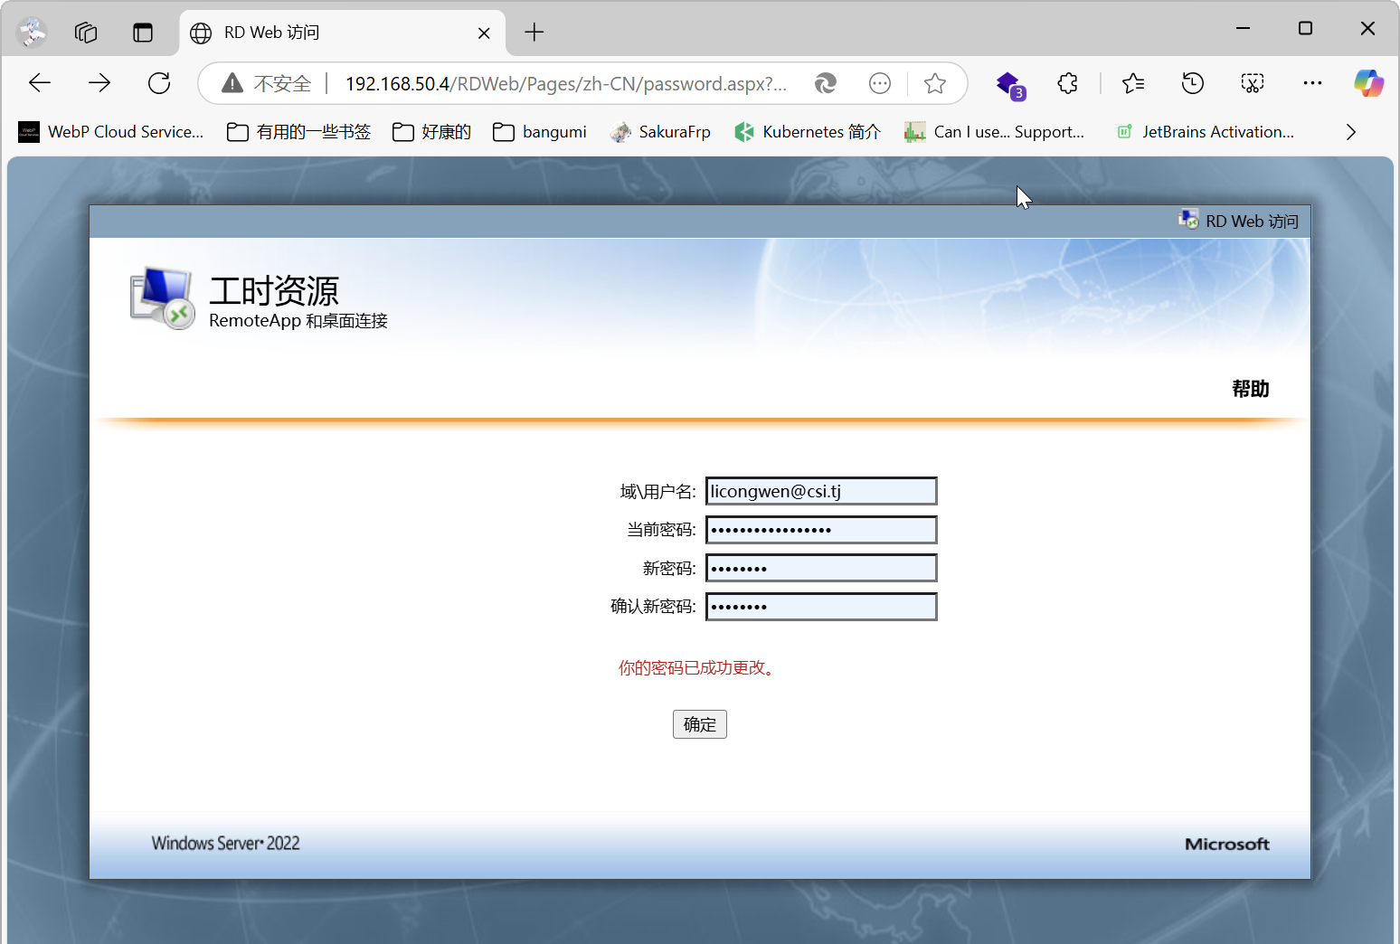
Task: Click the RemoteApp computer logo icon
Action: point(163,298)
